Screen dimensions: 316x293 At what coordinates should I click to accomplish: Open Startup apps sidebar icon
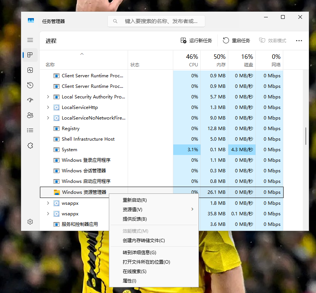click(x=30, y=100)
